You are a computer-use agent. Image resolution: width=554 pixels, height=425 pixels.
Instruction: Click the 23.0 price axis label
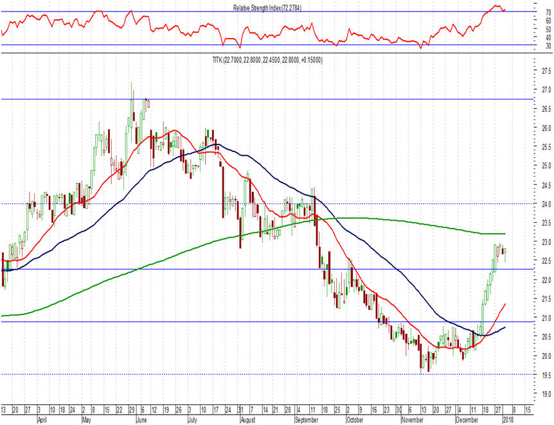click(x=546, y=242)
